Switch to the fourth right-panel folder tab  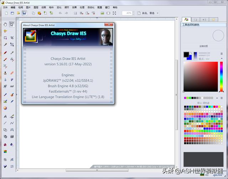pyautogui.click(x=213, y=20)
